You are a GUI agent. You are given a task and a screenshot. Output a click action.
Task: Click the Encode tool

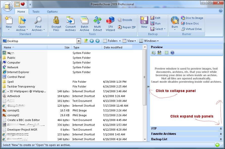point(125,20)
